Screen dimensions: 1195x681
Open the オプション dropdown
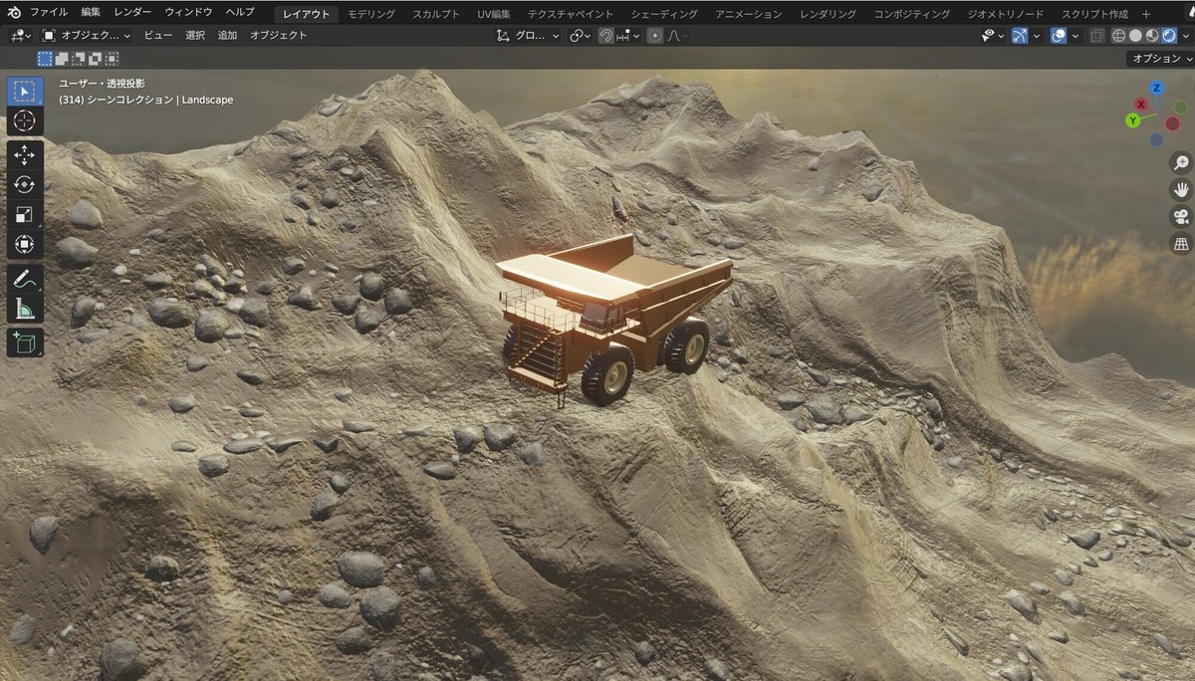1159,59
